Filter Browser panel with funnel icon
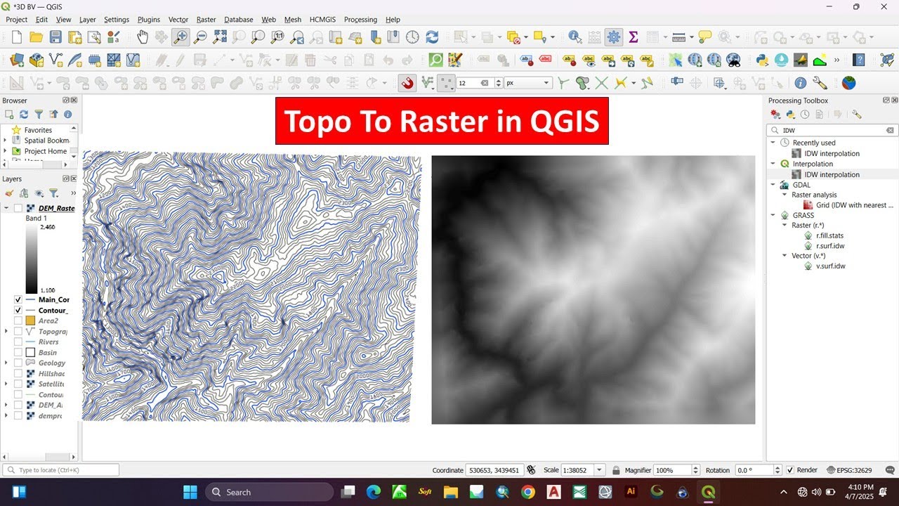 [39, 114]
